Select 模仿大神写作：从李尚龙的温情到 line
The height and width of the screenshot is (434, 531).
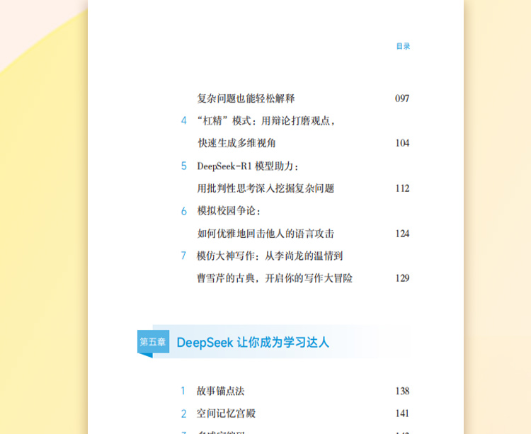pos(270,256)
